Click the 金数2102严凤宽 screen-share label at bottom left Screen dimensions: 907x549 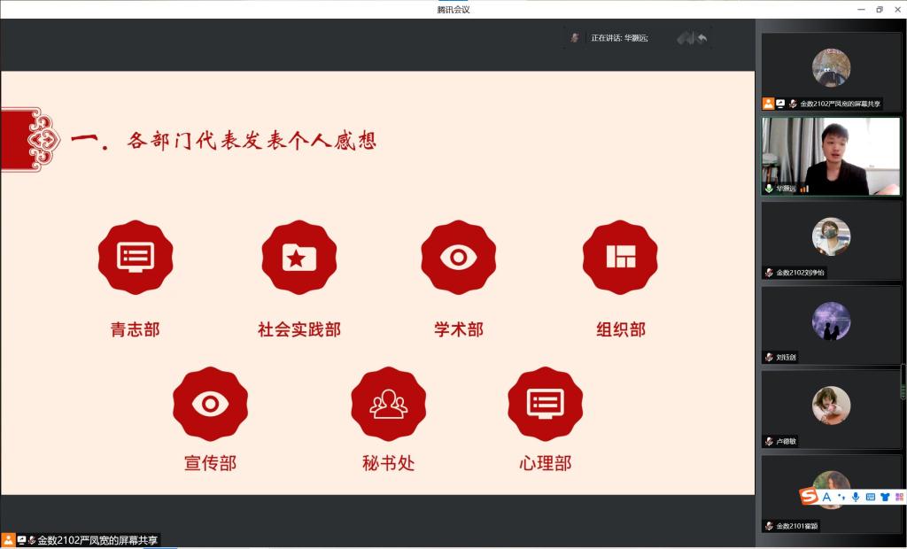96,540
